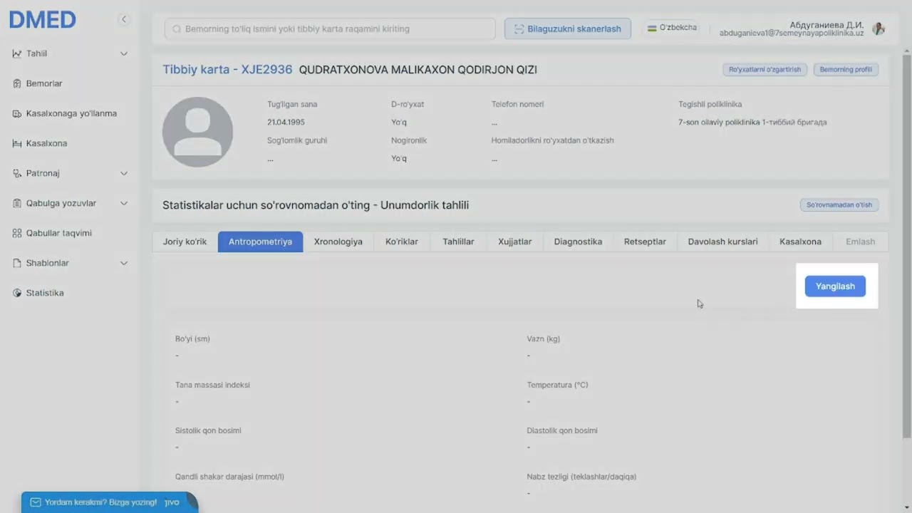The width and height of the screenshot is (912, 513).
Task: Click the Statistika pie chart icon
Action: tap(16, 293)
